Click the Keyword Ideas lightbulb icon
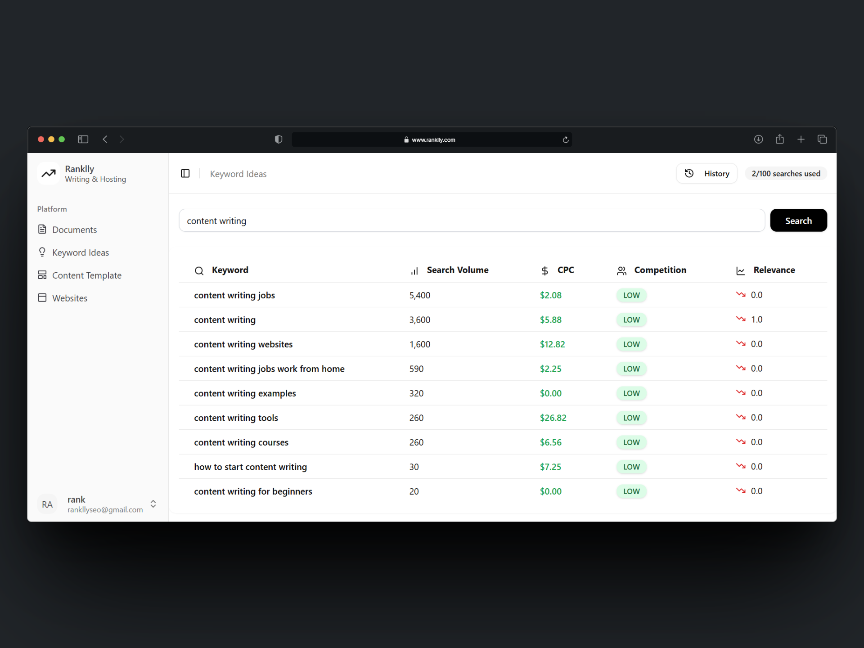Image resolution: width=864 pixels, height=648 pixels. point(42,252)
